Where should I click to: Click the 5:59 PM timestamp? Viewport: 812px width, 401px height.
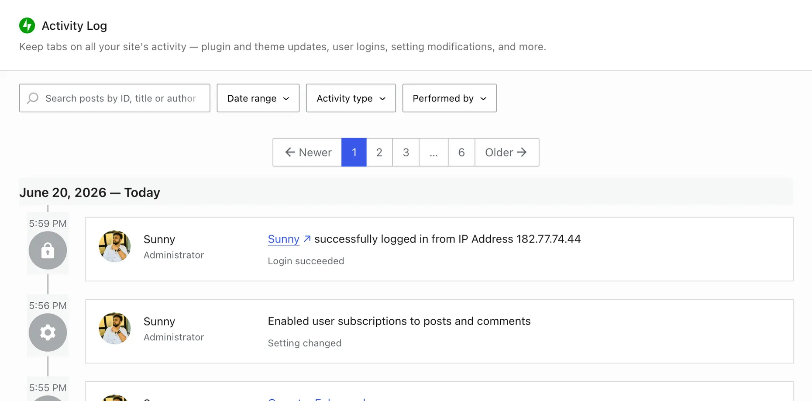tap(48, 224)
